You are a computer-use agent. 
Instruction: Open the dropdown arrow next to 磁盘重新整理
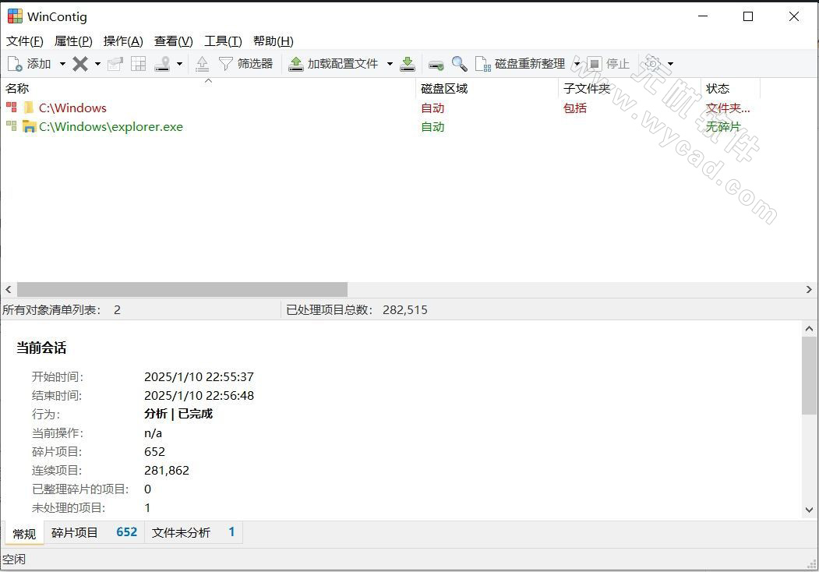tap(577, 64)
